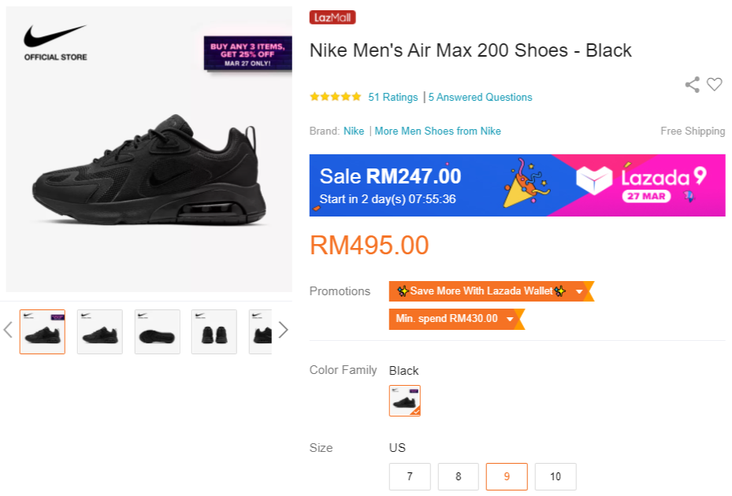Click the share icon
The image size is (732, 496).
click(692, 85)
